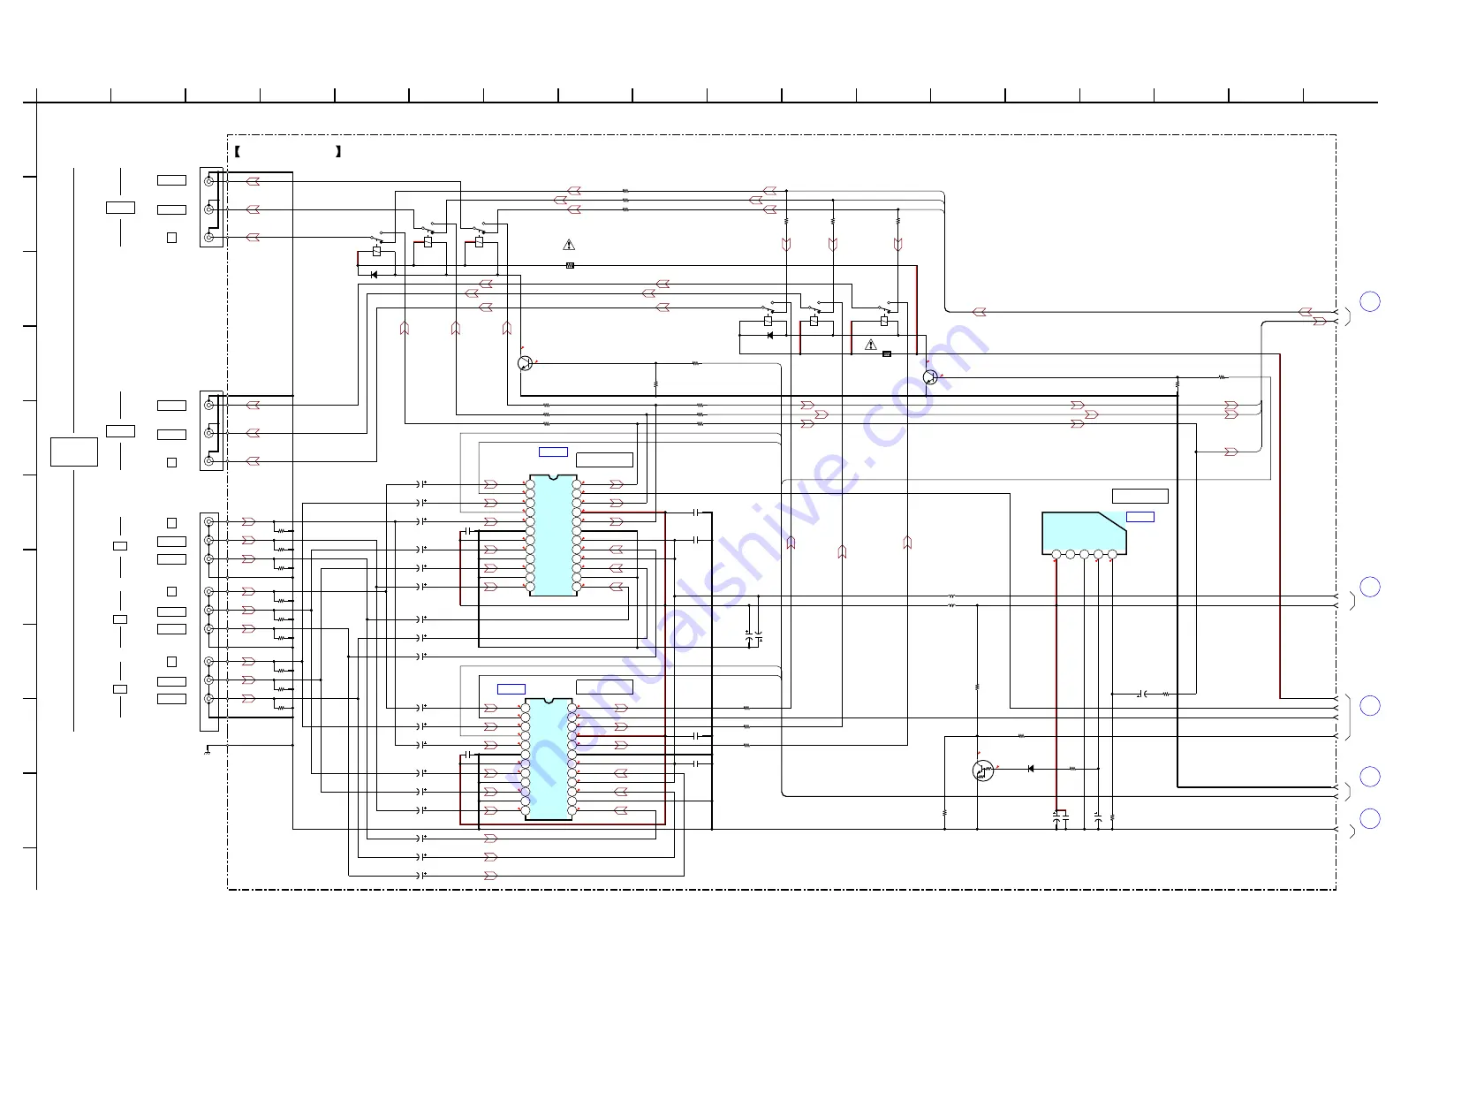Screen dimensions: 1484x1116
Task: Click the black label box above the regulator
Action: (1140, 496)
